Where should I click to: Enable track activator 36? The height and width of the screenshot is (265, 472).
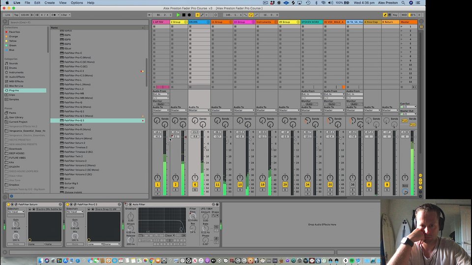353,185
